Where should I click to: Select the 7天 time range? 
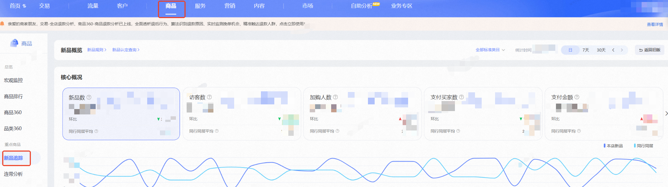pyautogui.click(x=586, y=50)
